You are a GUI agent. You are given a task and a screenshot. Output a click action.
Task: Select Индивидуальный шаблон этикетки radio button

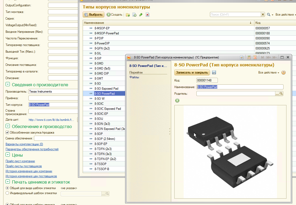7,193
